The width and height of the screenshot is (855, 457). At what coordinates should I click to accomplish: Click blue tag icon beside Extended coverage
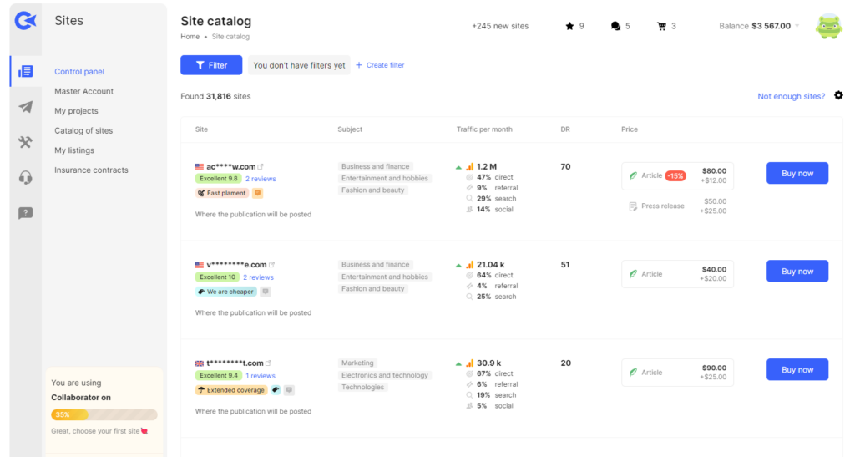(x=276, y=390)
